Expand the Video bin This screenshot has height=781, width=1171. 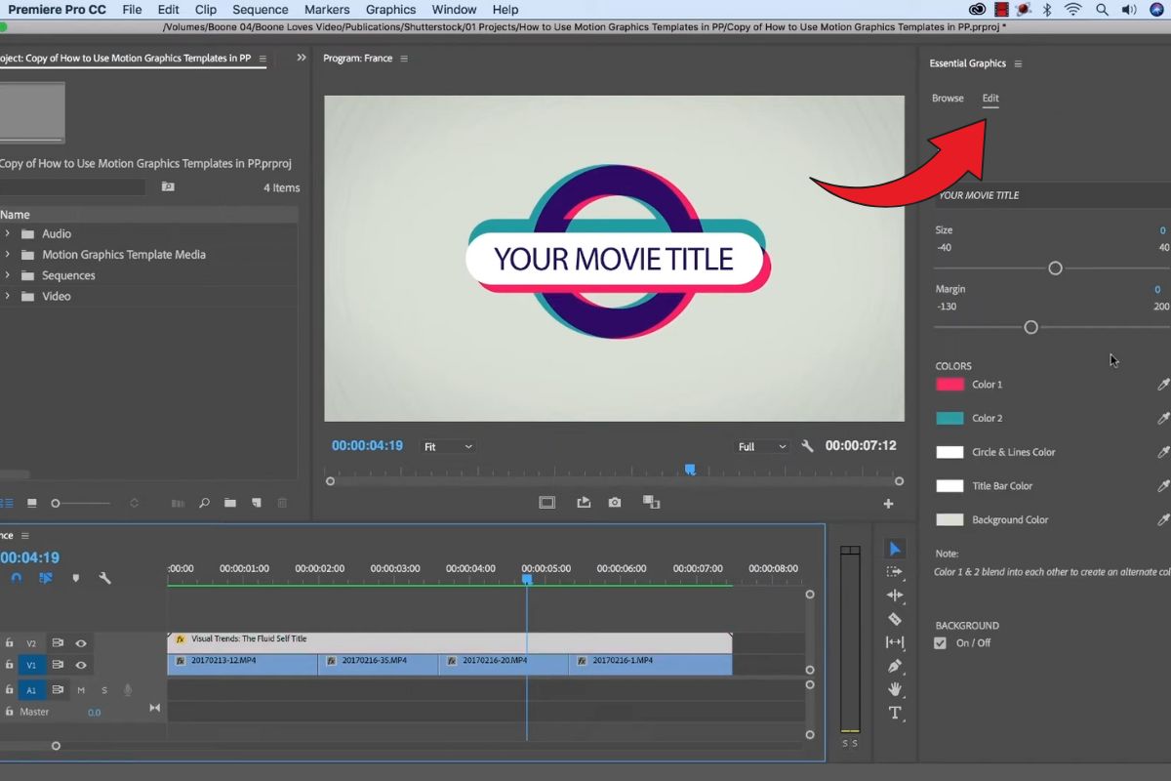pos(7,296)
